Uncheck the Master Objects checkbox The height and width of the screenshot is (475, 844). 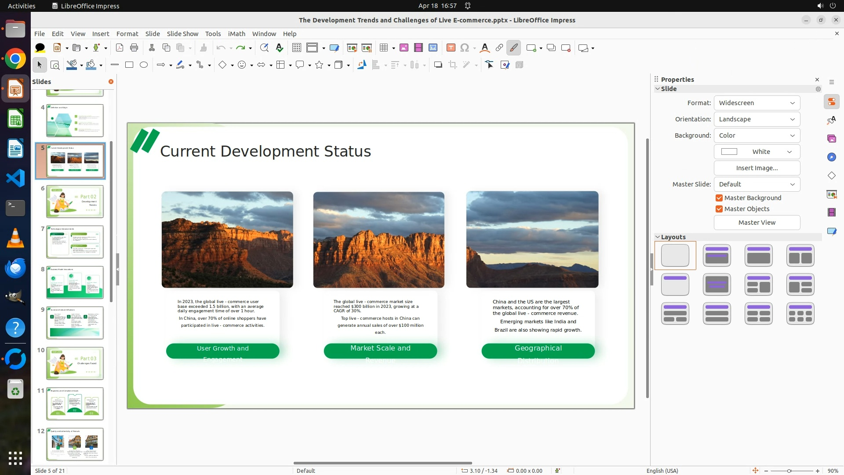tap(719, 209)
